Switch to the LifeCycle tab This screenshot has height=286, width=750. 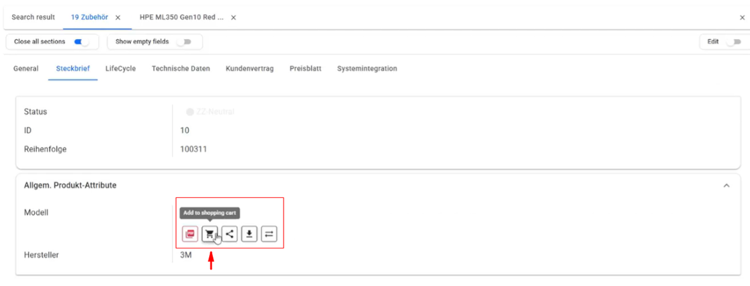pos(120,68)
